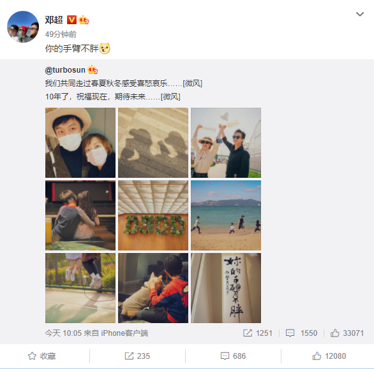Viewport: 374px width, 369px height.
Task: Click the crown badge next to @turbosun
Action: tap(93, 70)
